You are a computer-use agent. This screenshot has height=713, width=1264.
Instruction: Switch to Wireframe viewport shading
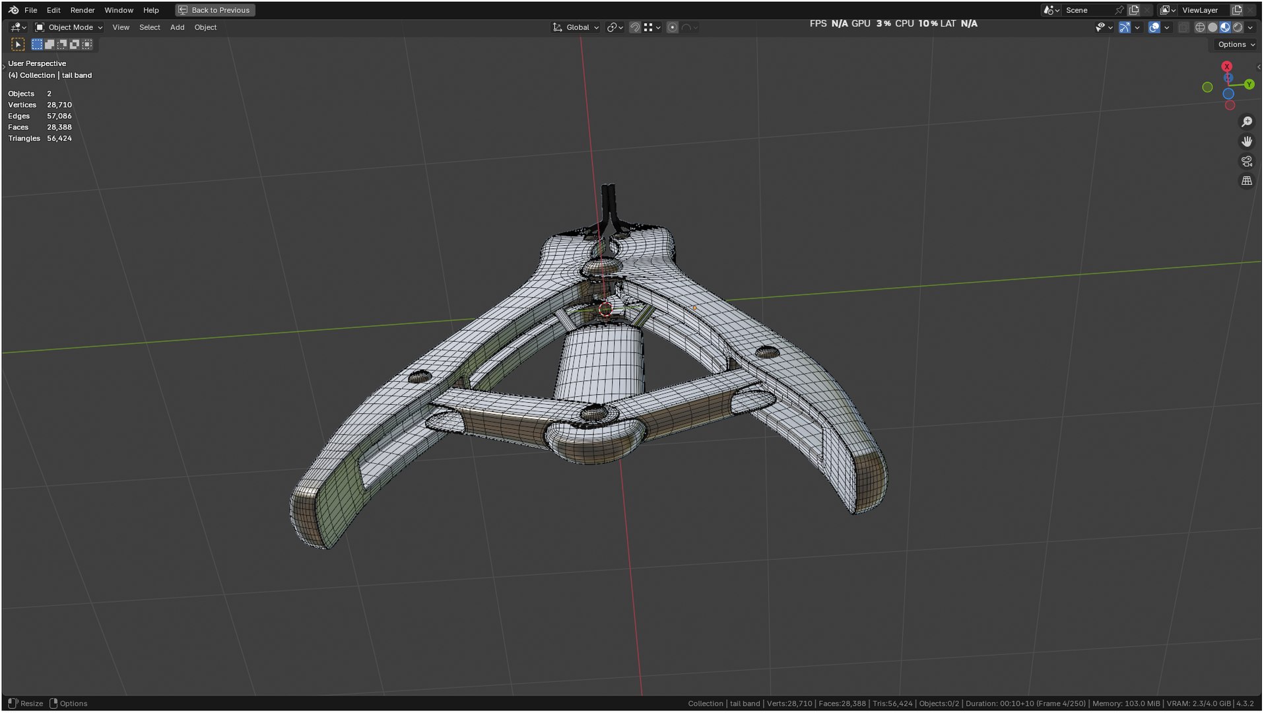coord(1200,27)
